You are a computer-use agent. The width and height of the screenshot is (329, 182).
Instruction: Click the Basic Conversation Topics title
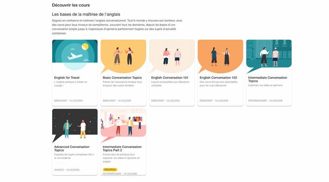pos(122,78)
